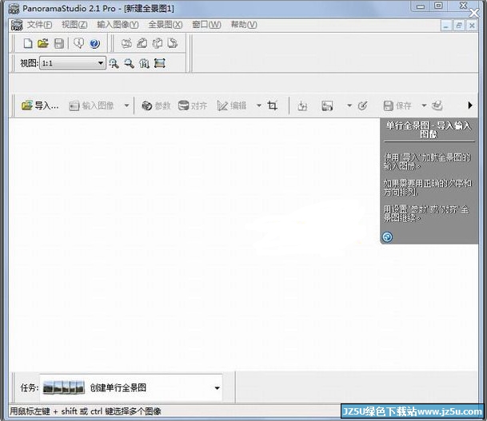Show more toolbar items with the black right arrow
Screen dimensions: 487x421
[x=470, y=105]
